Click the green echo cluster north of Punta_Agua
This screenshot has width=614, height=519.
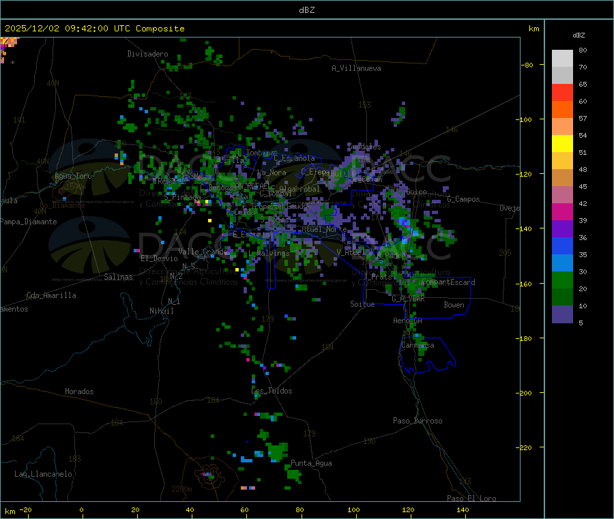click(278, 451)
